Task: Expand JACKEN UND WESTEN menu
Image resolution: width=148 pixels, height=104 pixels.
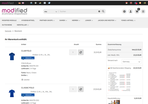Action: (107, 20)
